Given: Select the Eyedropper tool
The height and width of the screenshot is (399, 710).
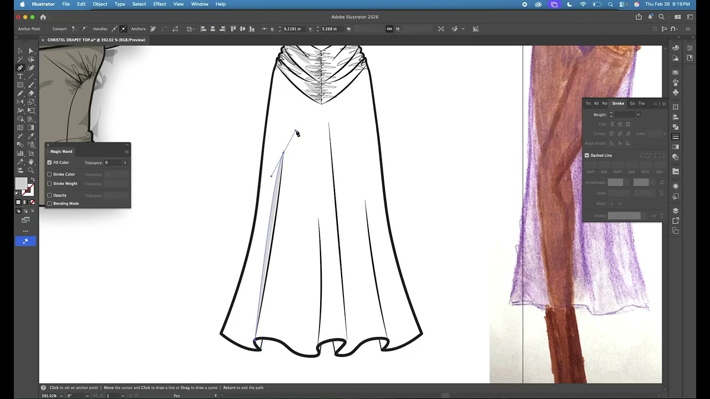Looking at the screenshot, I should (x=31, y=136).
